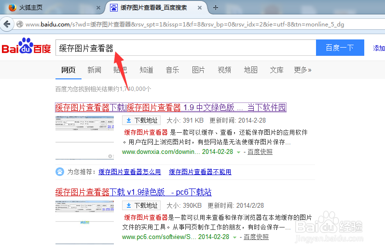Click the first result's screenshot thumbnail

point(84,138)
